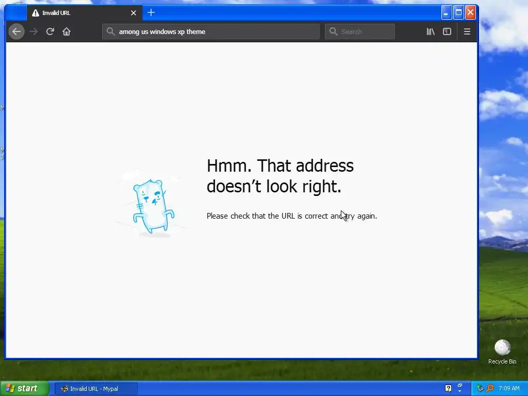
Task: Open the Library bookmarks icon
Action: [x=431, y=31]
